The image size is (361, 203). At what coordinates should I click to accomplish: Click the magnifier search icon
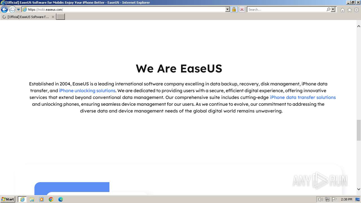(328, 10)
